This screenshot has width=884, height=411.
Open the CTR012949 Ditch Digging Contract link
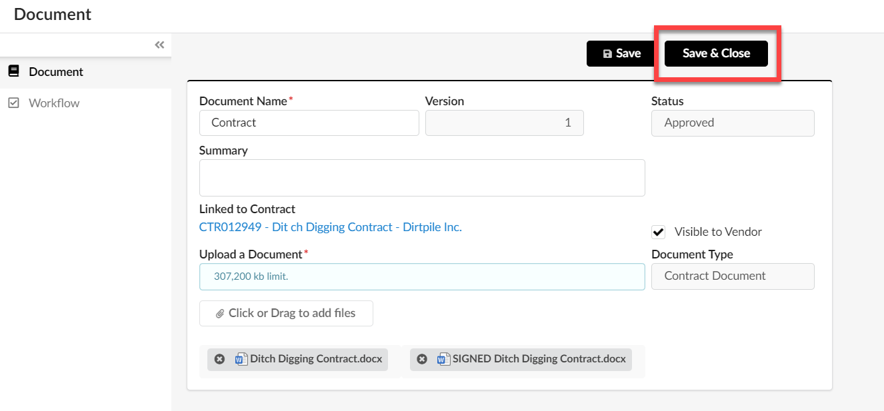(331, 227)
